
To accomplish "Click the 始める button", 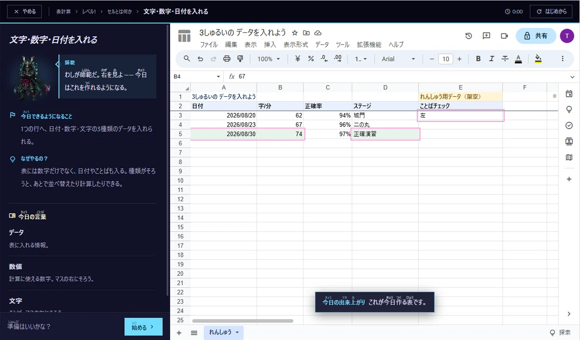I will pyautogui.click(x=144, y=327).
